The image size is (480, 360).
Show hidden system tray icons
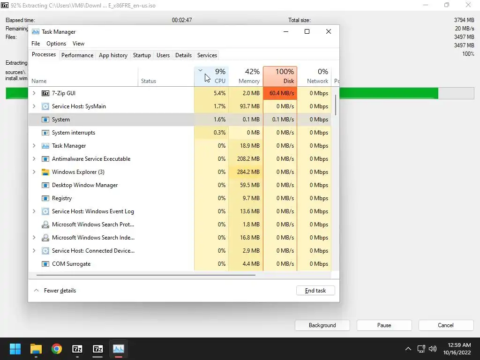(x=408, y=349)
